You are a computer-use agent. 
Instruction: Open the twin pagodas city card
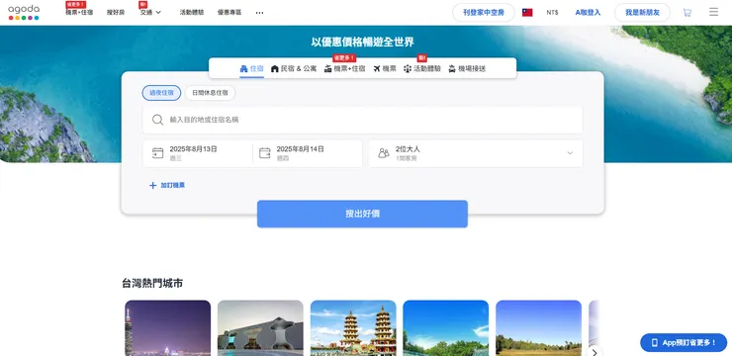[353, 328]
